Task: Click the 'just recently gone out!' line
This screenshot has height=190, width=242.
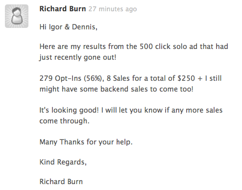Action: click(78, 57)
